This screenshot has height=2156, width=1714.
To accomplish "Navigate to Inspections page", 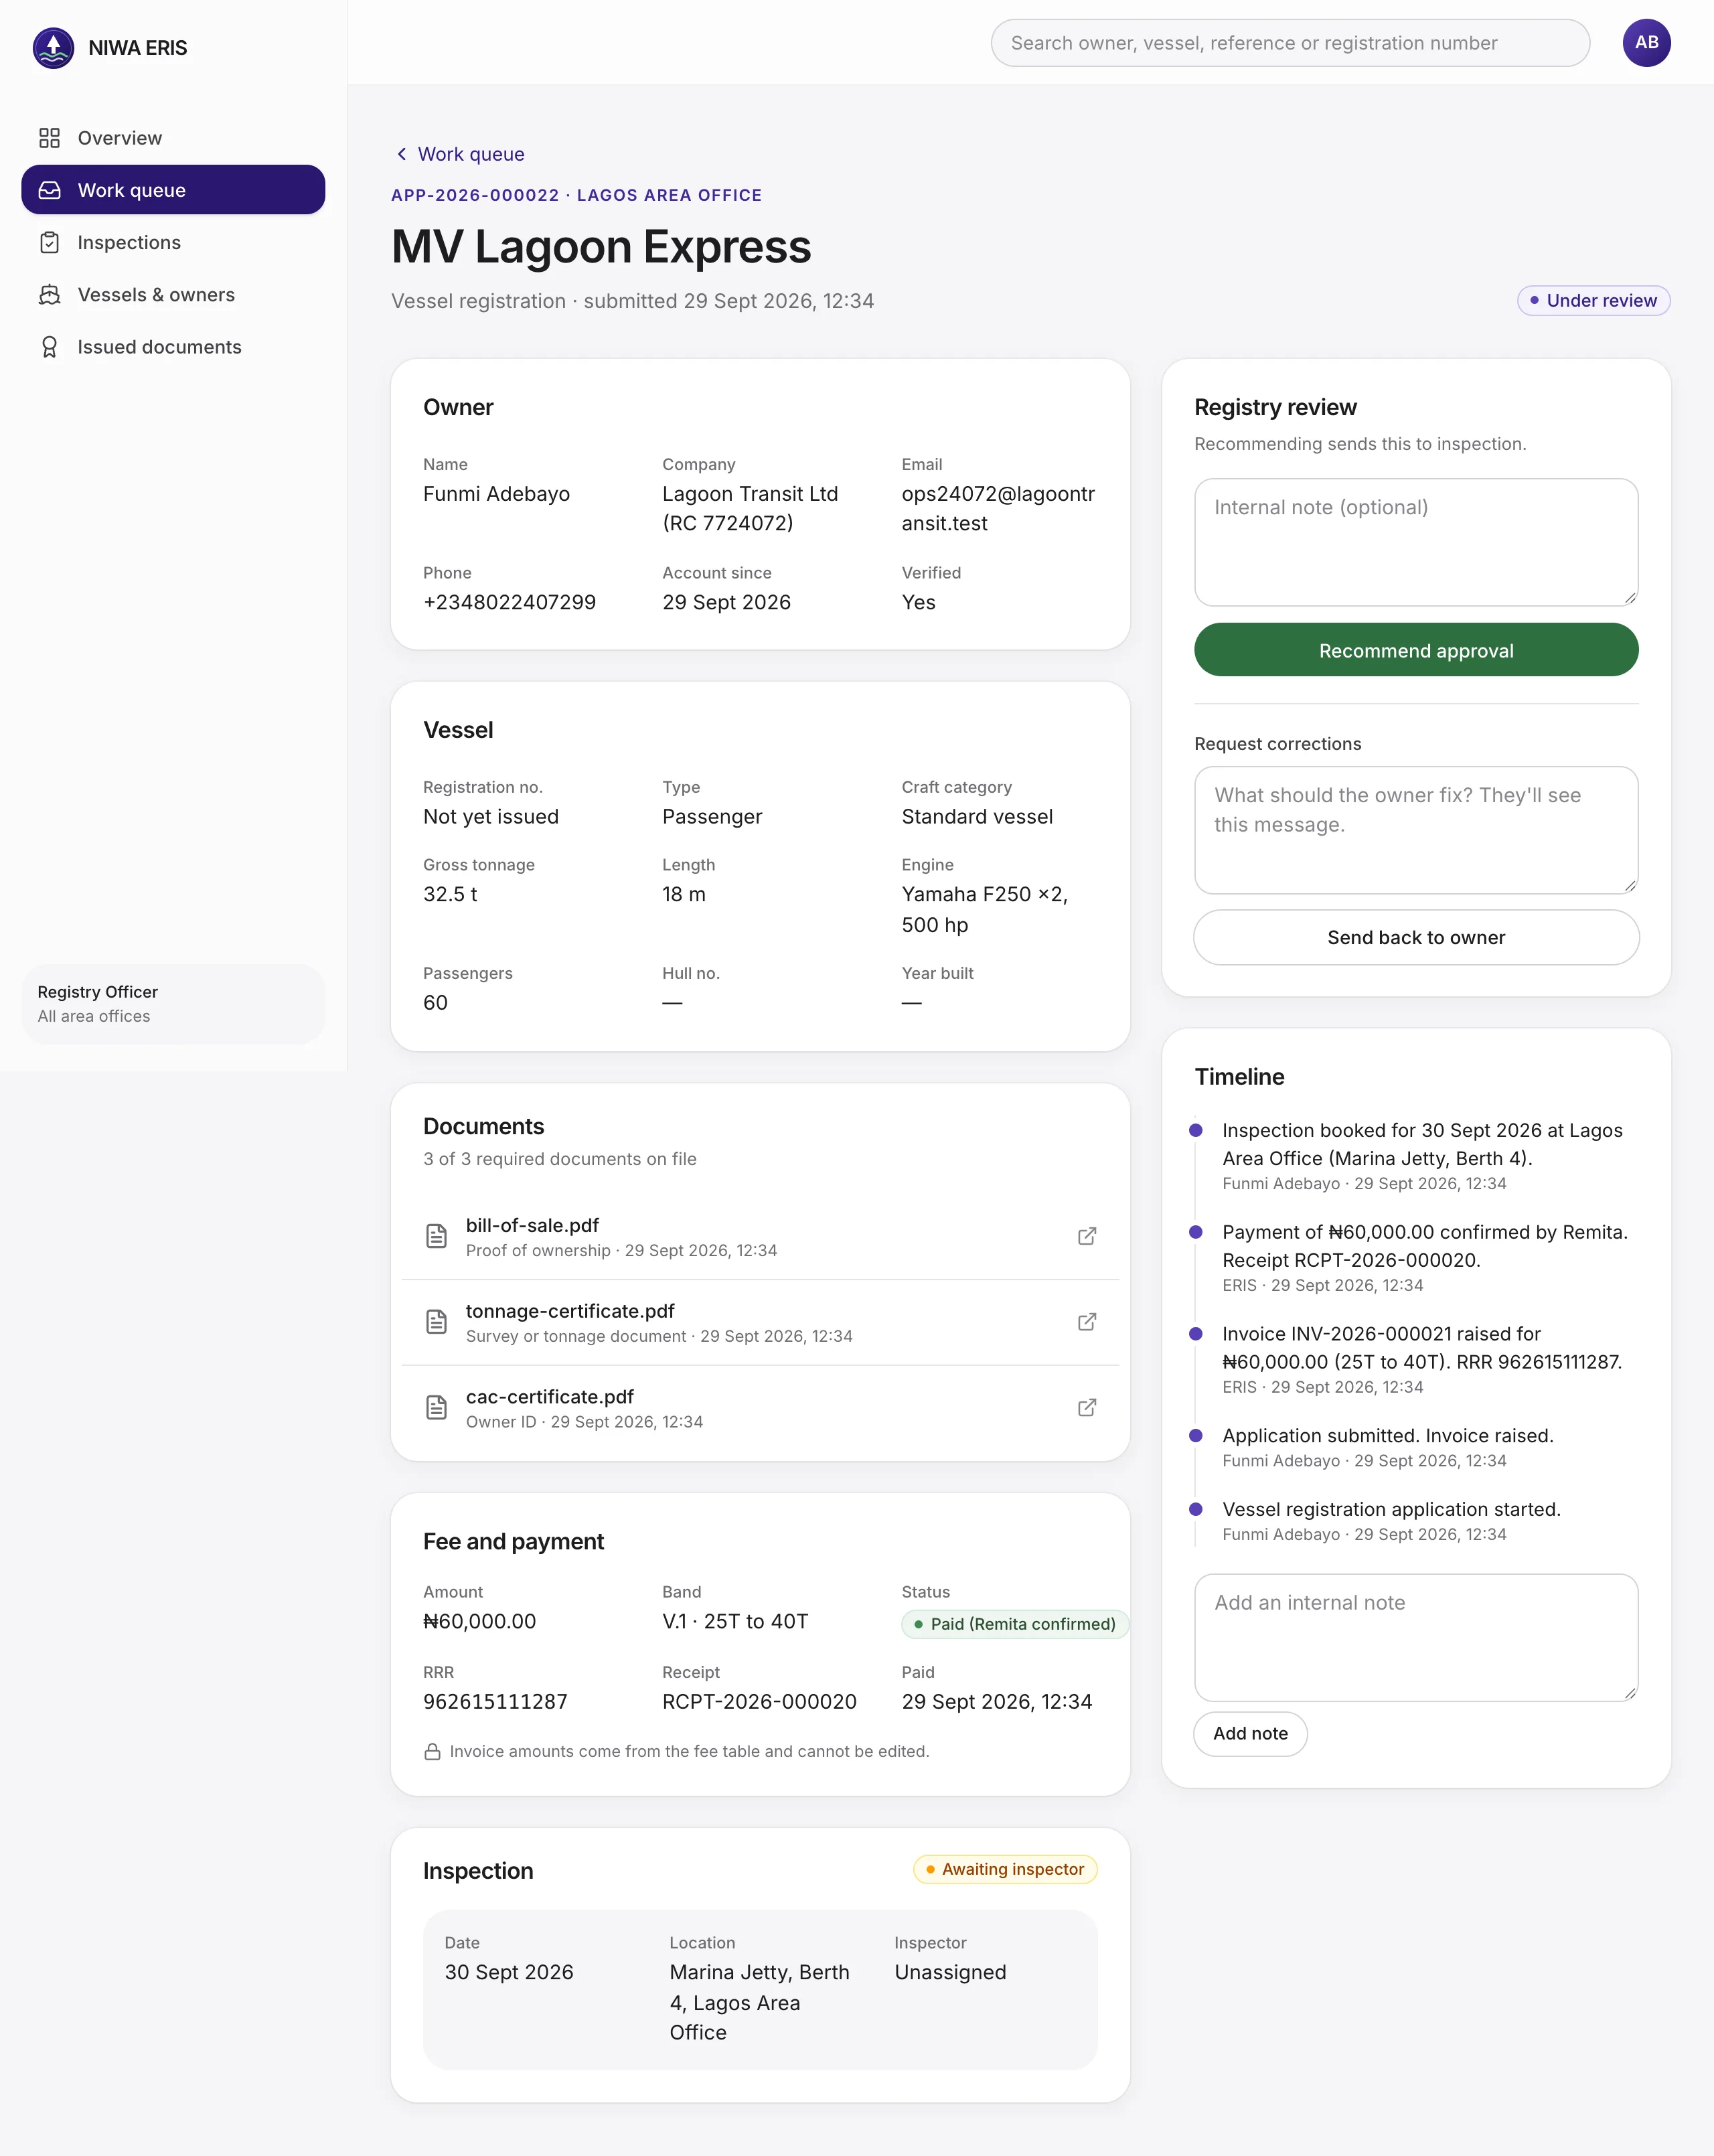I will pos(173,242).
